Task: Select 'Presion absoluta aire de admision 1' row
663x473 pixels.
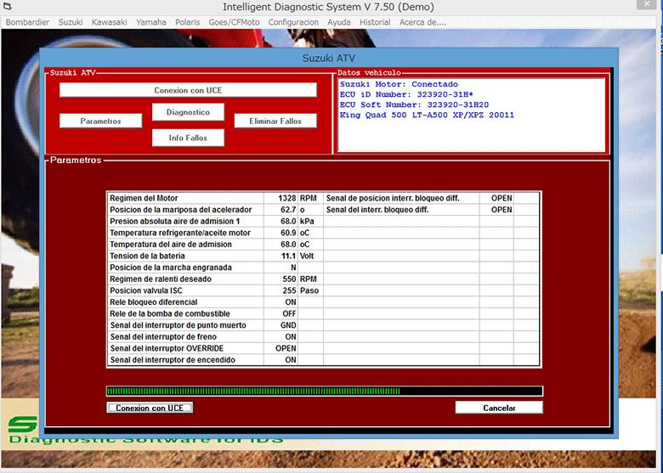Action: [x=186, y=221]
